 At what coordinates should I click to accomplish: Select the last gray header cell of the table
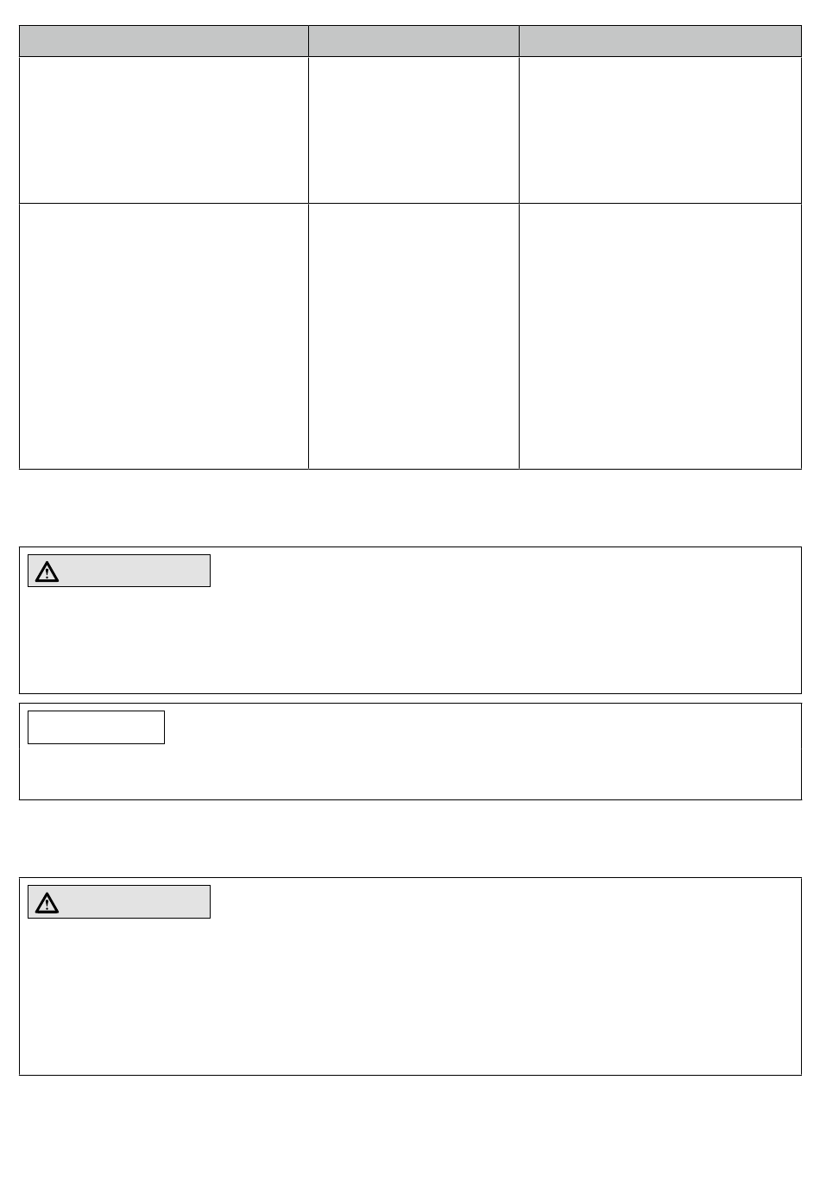coord(660,41)
